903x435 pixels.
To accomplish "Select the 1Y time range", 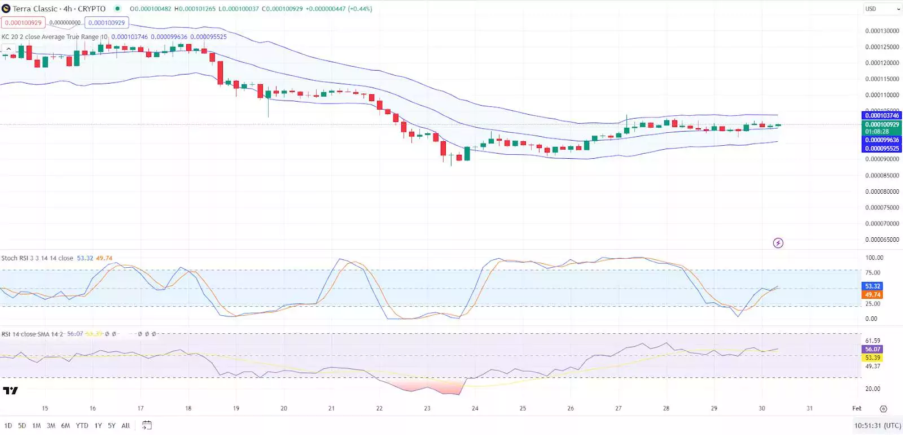I will pyautogui.click(x=98, y=425).
